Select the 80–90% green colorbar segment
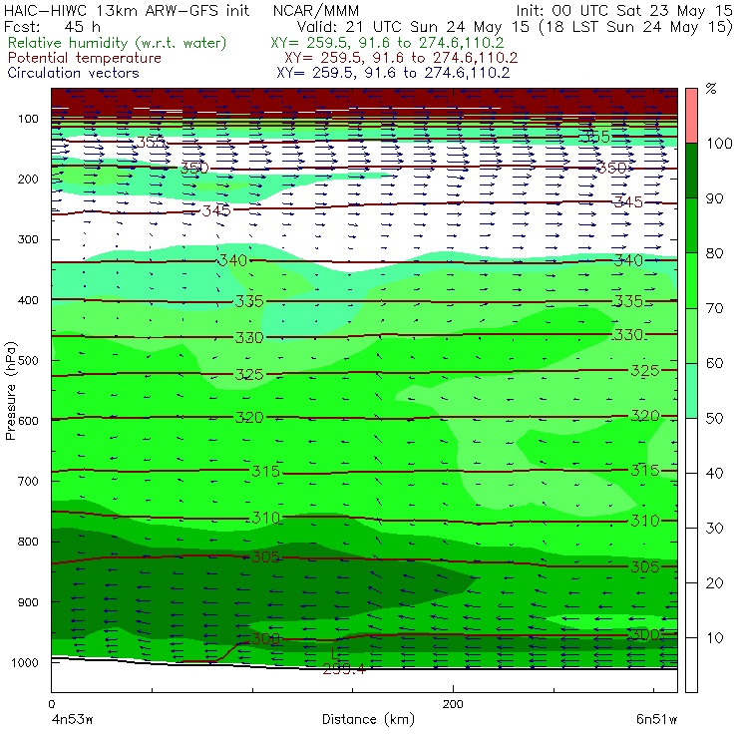This screenshot has height=738, width=738. (x=691, y=225)
